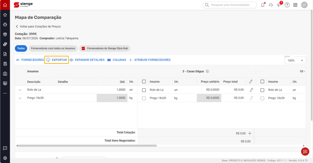
Task: Open the sidebar message board icon
Action: point(5,148)
